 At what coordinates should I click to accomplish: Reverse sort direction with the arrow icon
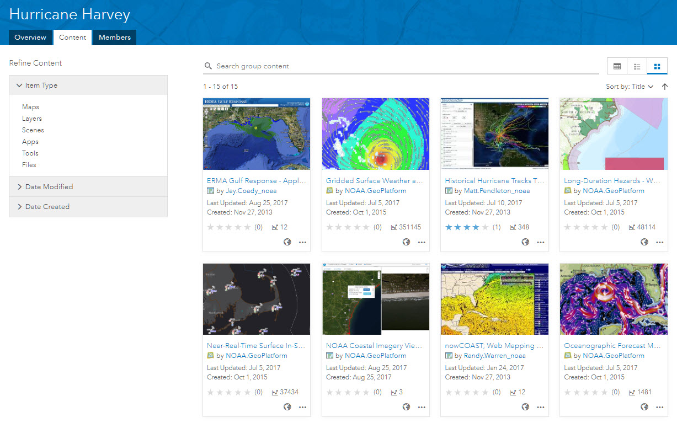point(664,87)
